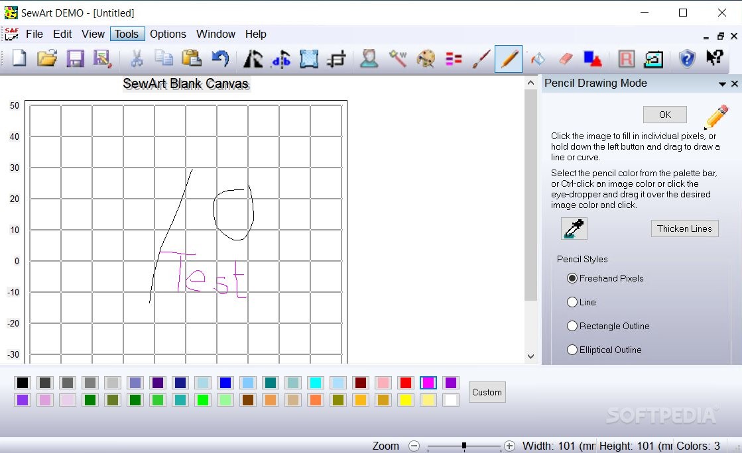742x453 pixels.
Task: Select the Crop tool icon
Action: point(336,59)
